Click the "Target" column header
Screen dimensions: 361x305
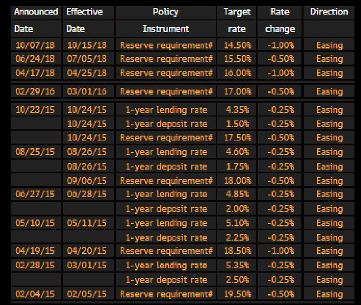pos(237,12)
